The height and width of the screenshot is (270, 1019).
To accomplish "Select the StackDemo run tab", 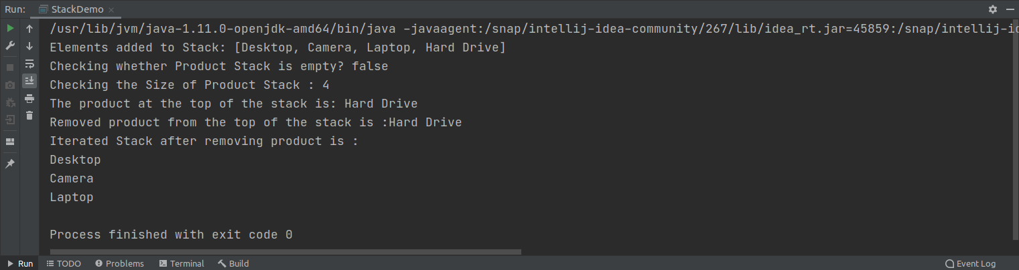I will 70,9.
